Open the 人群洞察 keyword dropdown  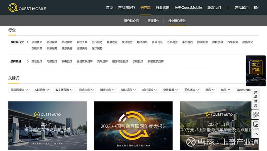pyautogui.click(x=42, y=90)
